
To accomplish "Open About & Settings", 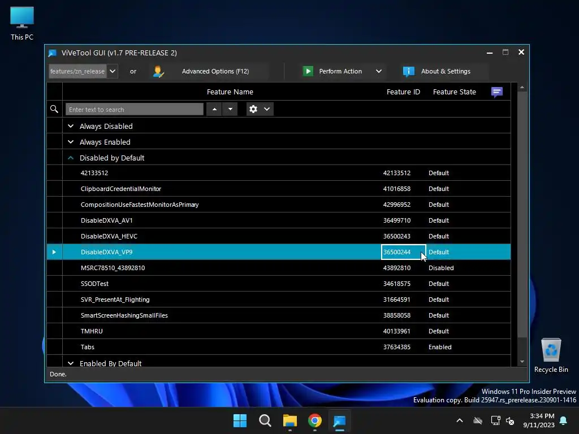I will tap(446, 71).
